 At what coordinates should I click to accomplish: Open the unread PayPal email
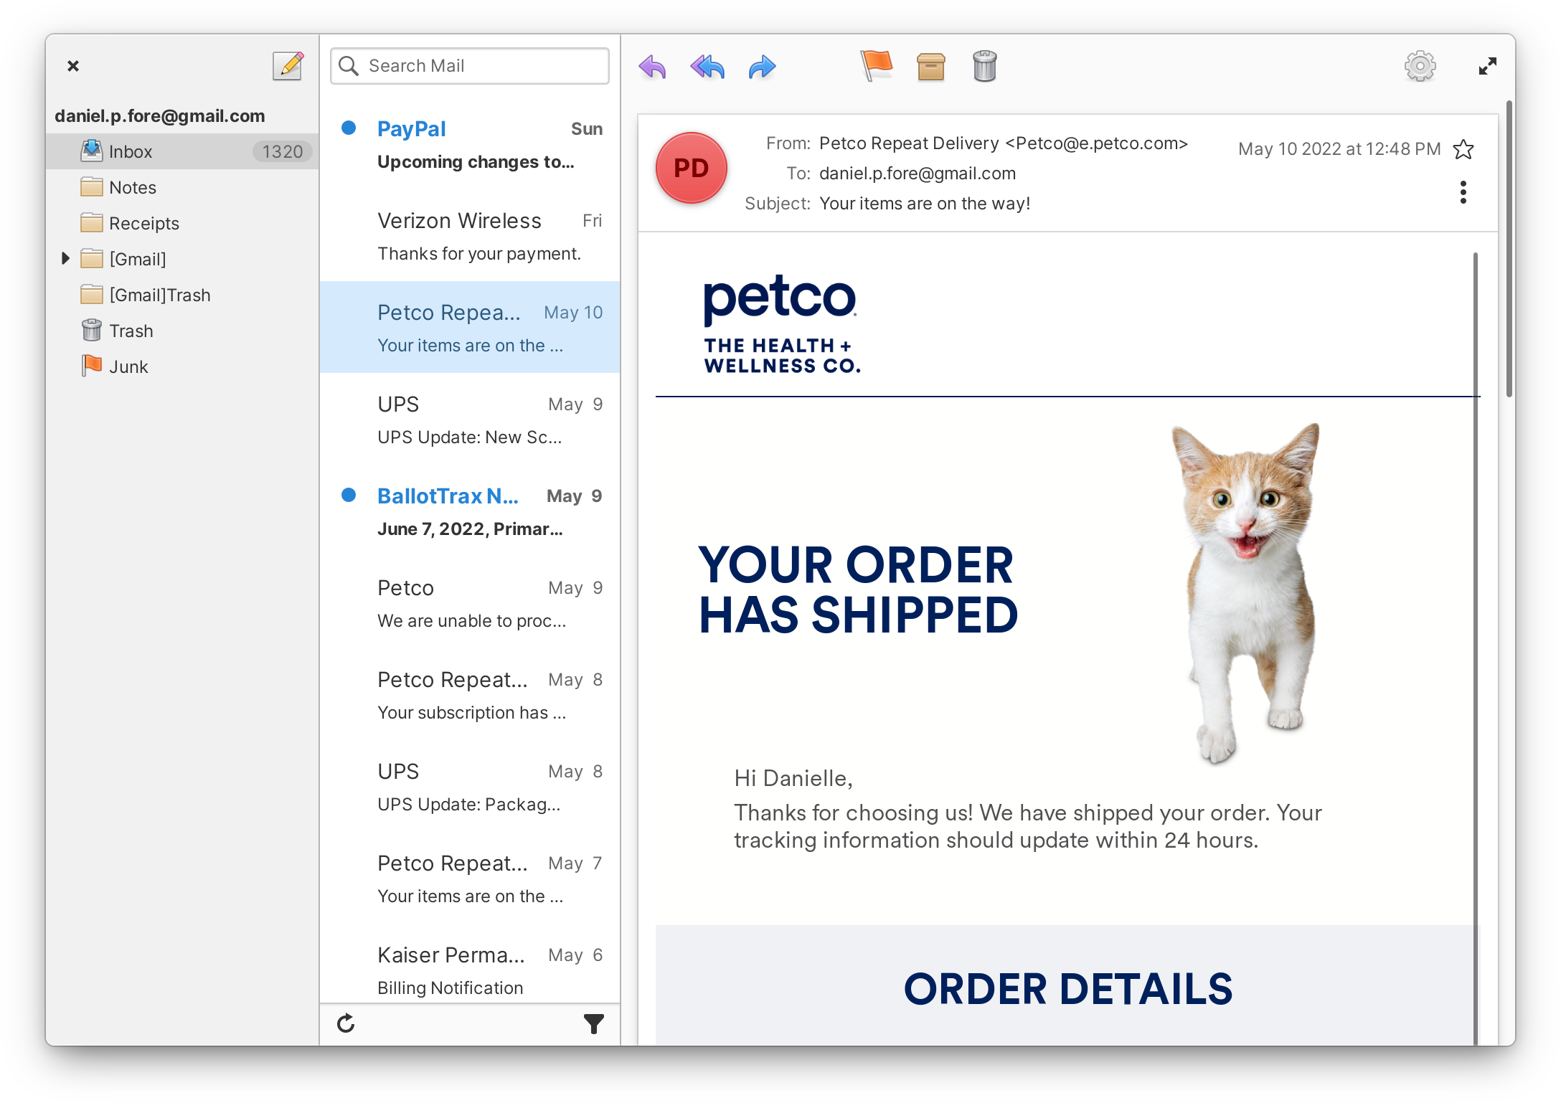click(x=470, y=145)
